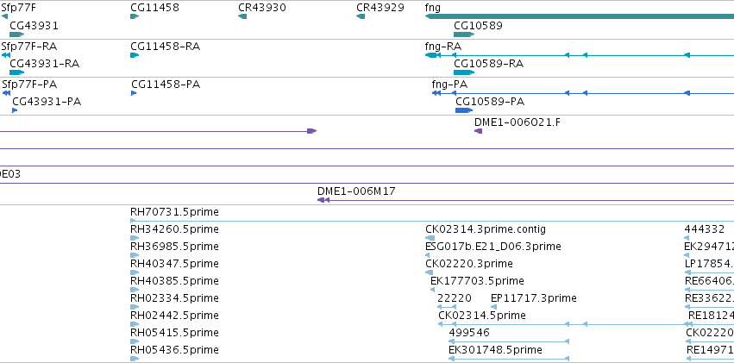Image resolution: width=734 pixels, height=363 pixels.
Task: Click the fng-RA transcript label
Action: point(443,47)
